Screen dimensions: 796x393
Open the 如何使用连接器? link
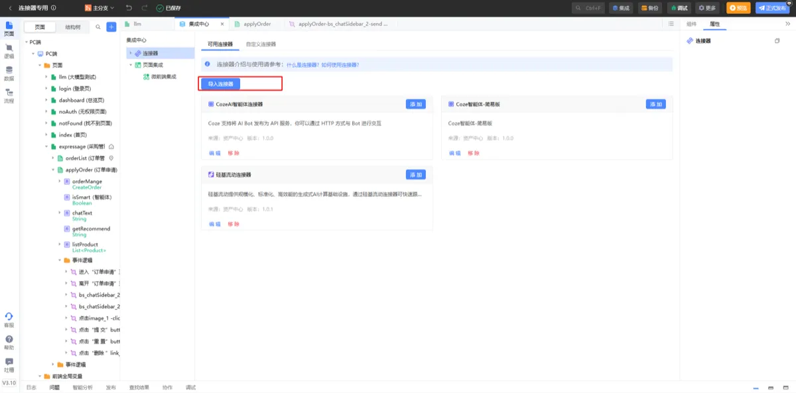340,65
